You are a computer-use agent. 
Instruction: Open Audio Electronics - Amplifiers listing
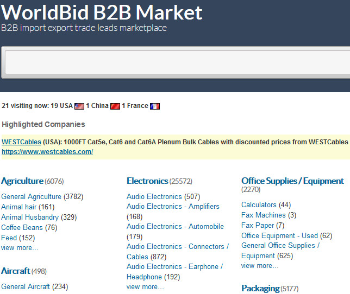[173, 207]
